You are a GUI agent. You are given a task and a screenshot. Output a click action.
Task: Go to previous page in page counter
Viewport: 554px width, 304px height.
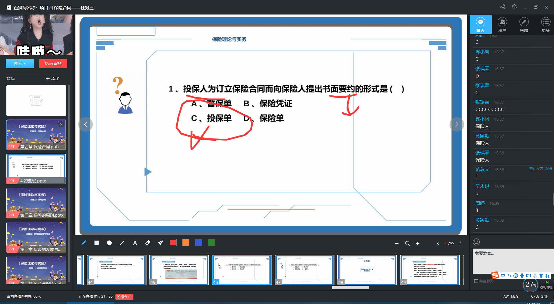click(x=438, y=243)
